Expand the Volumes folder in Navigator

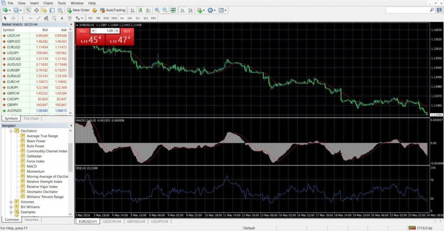coord(11,202)
